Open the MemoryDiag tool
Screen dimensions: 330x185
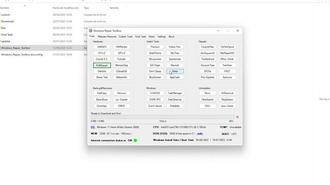(x=122, y=65)
